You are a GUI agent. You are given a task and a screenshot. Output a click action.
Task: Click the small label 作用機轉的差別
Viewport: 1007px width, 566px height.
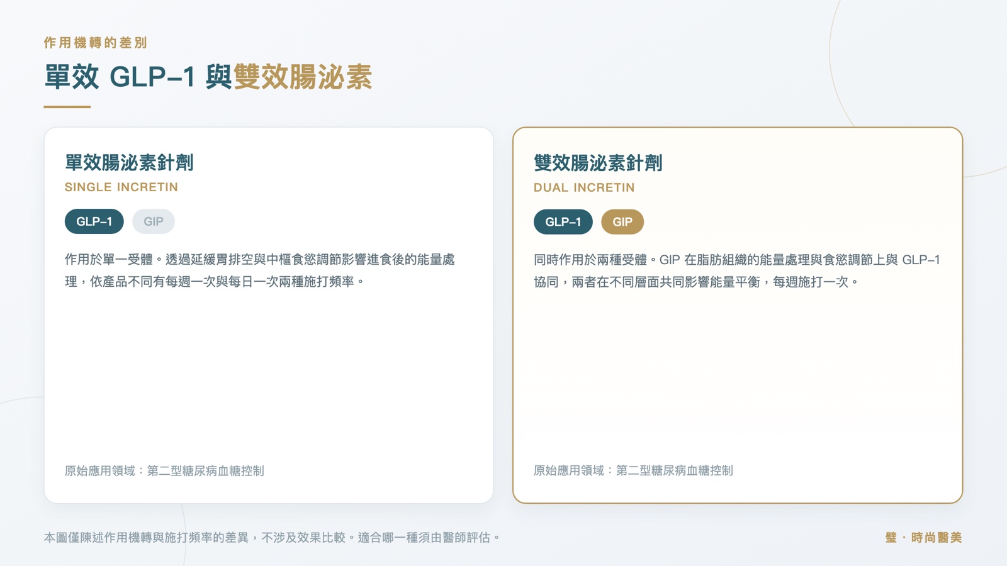(96, 43)
